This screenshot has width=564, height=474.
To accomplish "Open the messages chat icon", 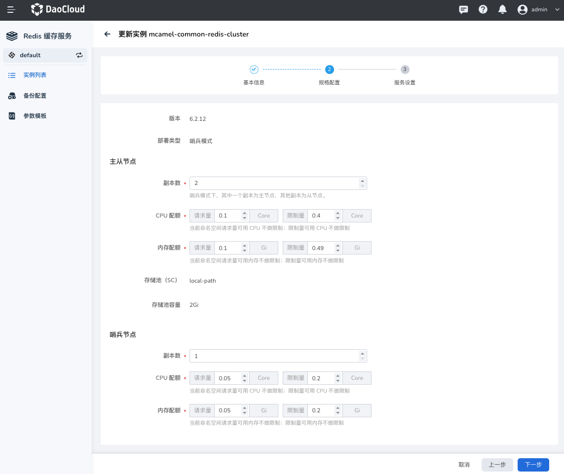I will (463, 9).
